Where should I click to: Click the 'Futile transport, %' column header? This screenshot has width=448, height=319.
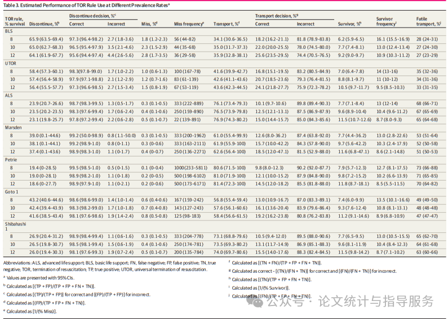coord(429,21)
